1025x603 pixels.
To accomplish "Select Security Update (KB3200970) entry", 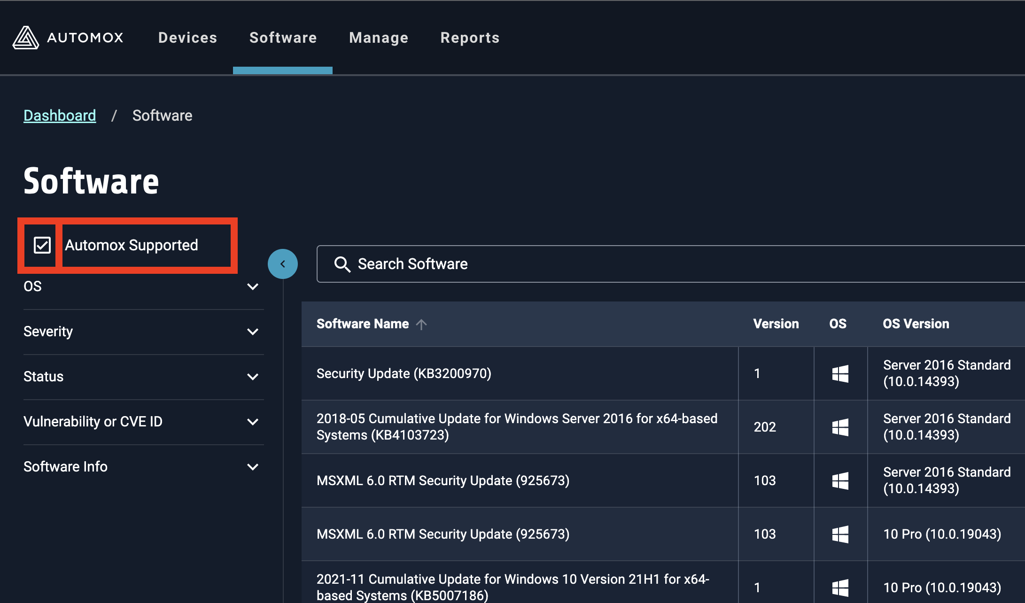I will point(404,374).
